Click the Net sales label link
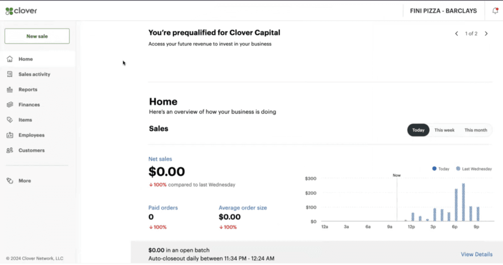 pos(160,159)
